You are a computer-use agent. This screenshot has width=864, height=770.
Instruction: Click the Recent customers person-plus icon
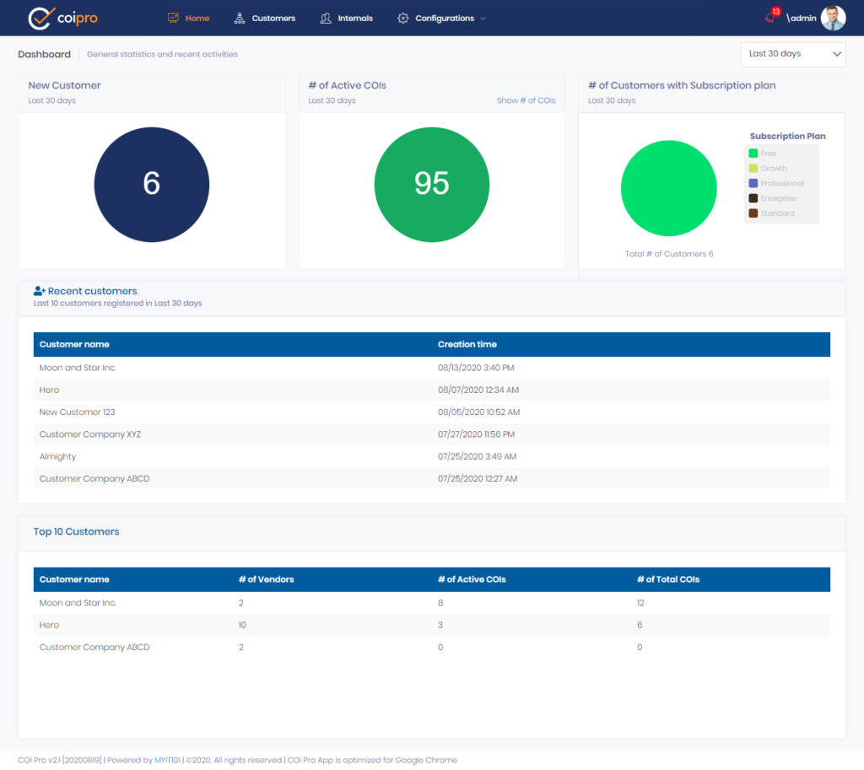[39, 289]
